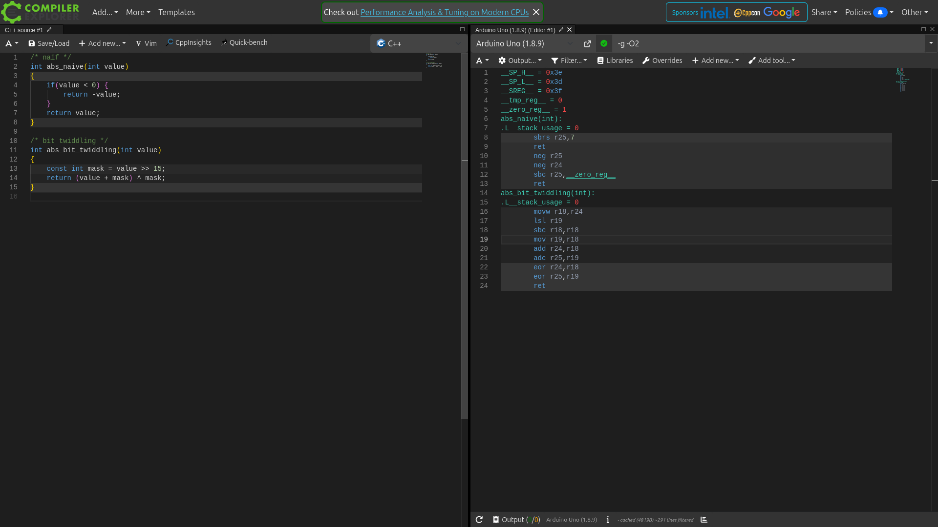Rename the compiler tab via pencil icon
Viewport: 938px width, 527px height.
pos(561,30)
